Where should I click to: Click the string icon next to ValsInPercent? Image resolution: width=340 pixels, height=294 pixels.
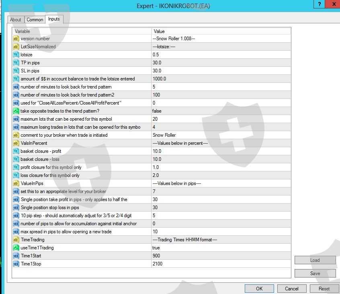[x=16, y=143]
